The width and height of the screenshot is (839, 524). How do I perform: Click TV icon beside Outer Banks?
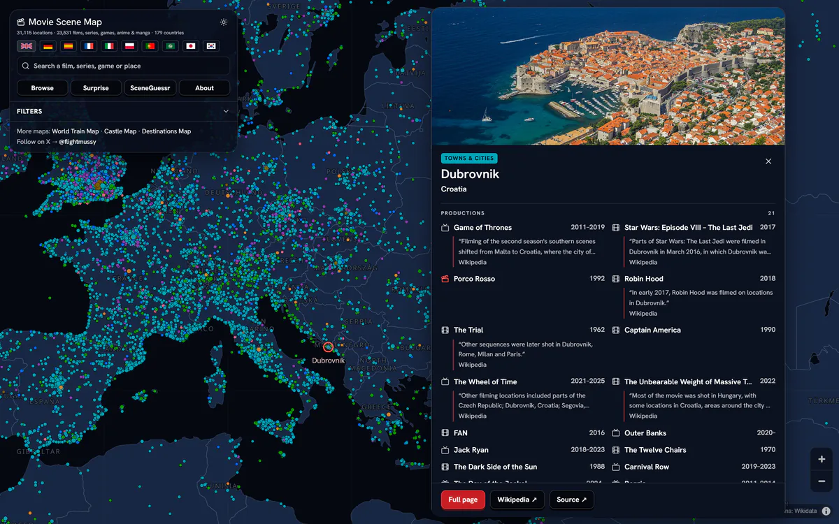click(x=616, y=433)
